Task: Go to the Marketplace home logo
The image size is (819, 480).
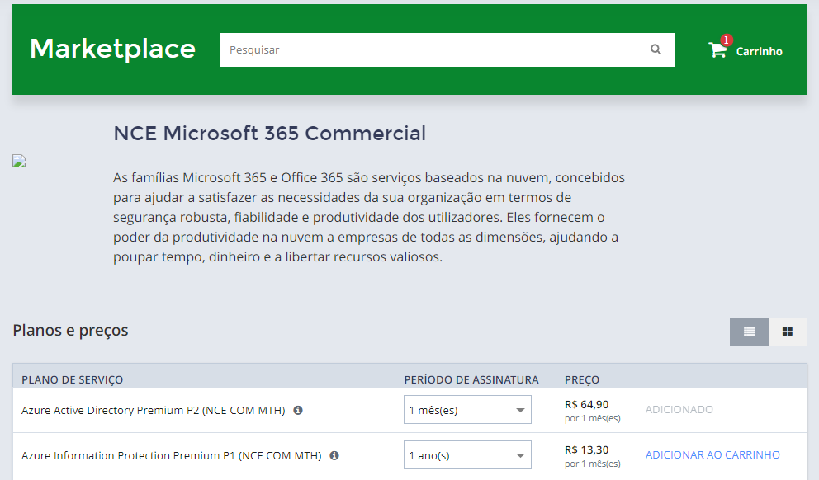Action: point(112,49)
